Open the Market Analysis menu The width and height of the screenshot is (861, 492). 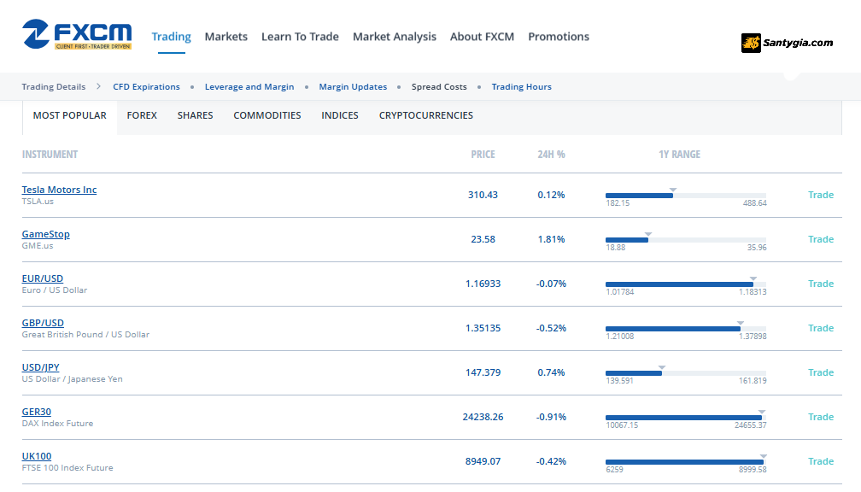click(x=395, y=37)
